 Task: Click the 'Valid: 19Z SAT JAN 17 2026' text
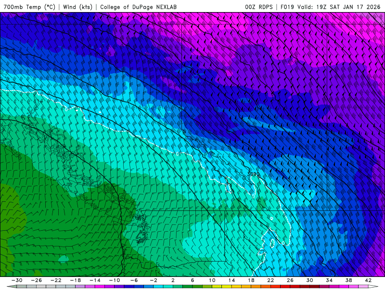click(339, 7)
